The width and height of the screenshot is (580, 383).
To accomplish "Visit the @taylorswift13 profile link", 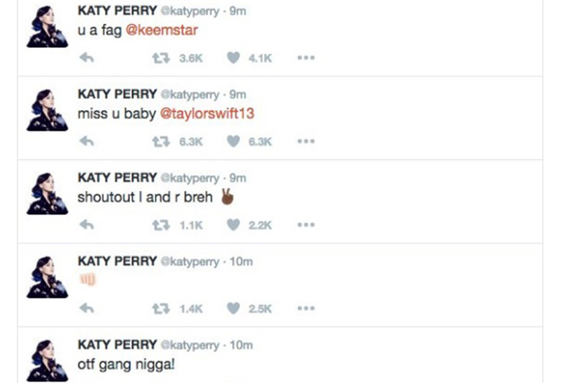I will pos(206,114).
